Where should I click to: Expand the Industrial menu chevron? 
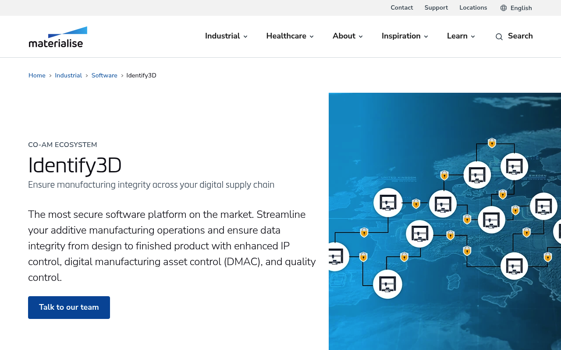245,37
